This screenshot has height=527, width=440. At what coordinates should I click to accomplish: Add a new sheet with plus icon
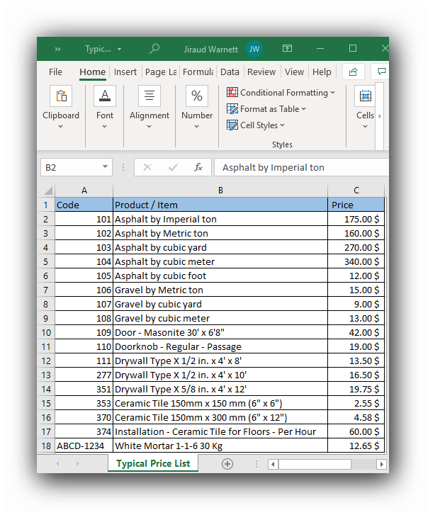click(x=227, y=464)
